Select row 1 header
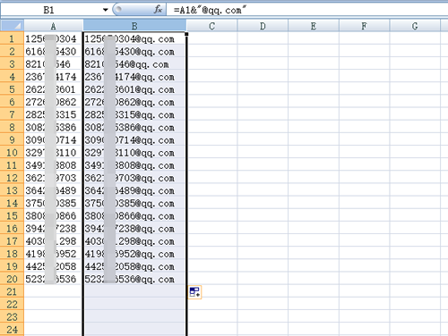Image resolution: width=448 pixels, height=336 pixels. click(x=12, y=38)
